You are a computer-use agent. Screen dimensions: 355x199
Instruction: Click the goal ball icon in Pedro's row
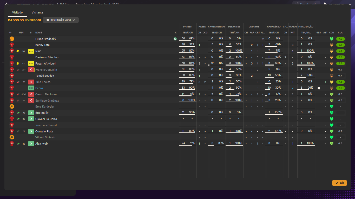[x=319, y=88]
